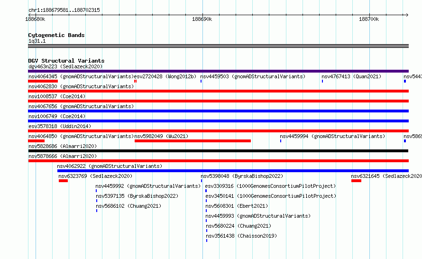Image resolution: width=422 pixels, height=259 pixels.
Task: Select the purple dgv463n223 variant bar
Action: [218, 71]
